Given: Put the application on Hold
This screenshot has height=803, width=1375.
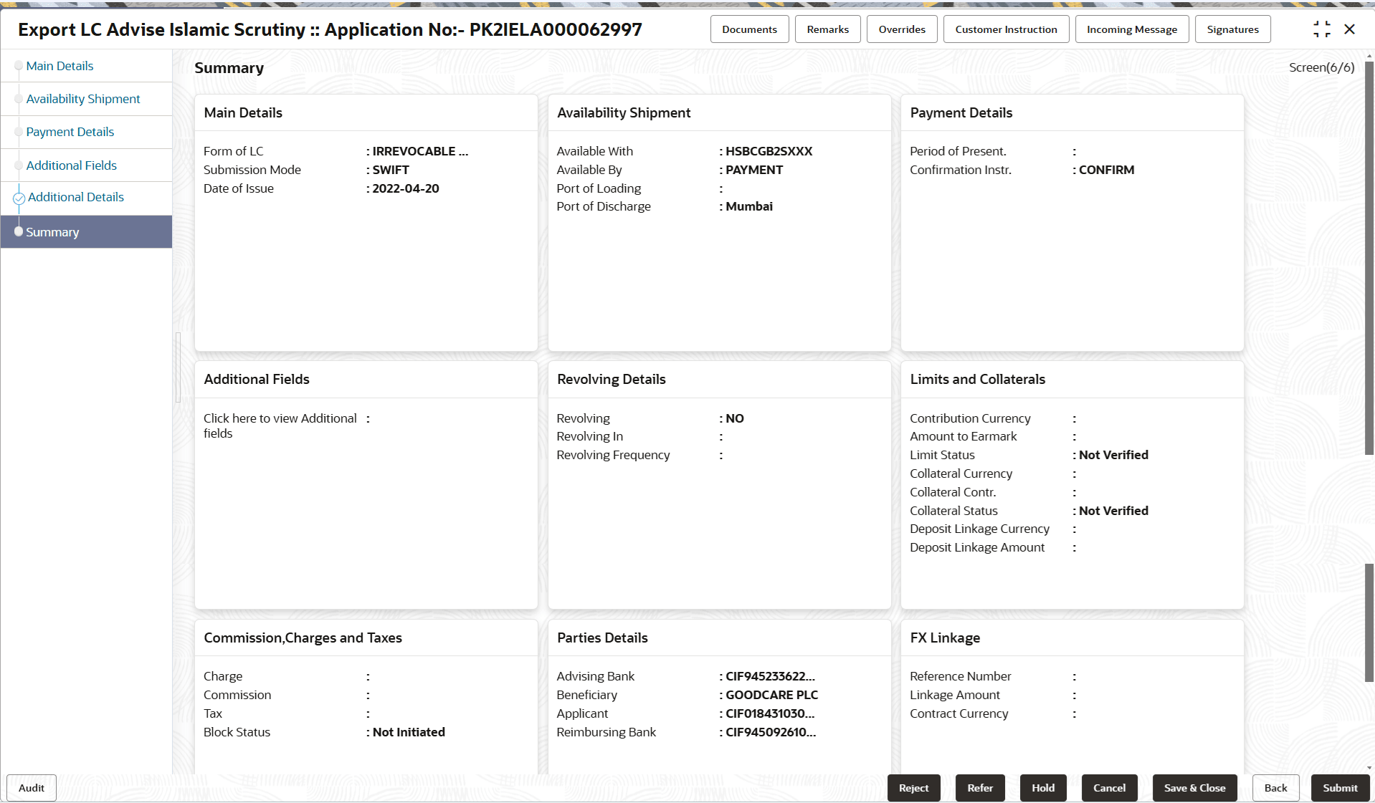Looking at the screenshot, I should 1042,787.
